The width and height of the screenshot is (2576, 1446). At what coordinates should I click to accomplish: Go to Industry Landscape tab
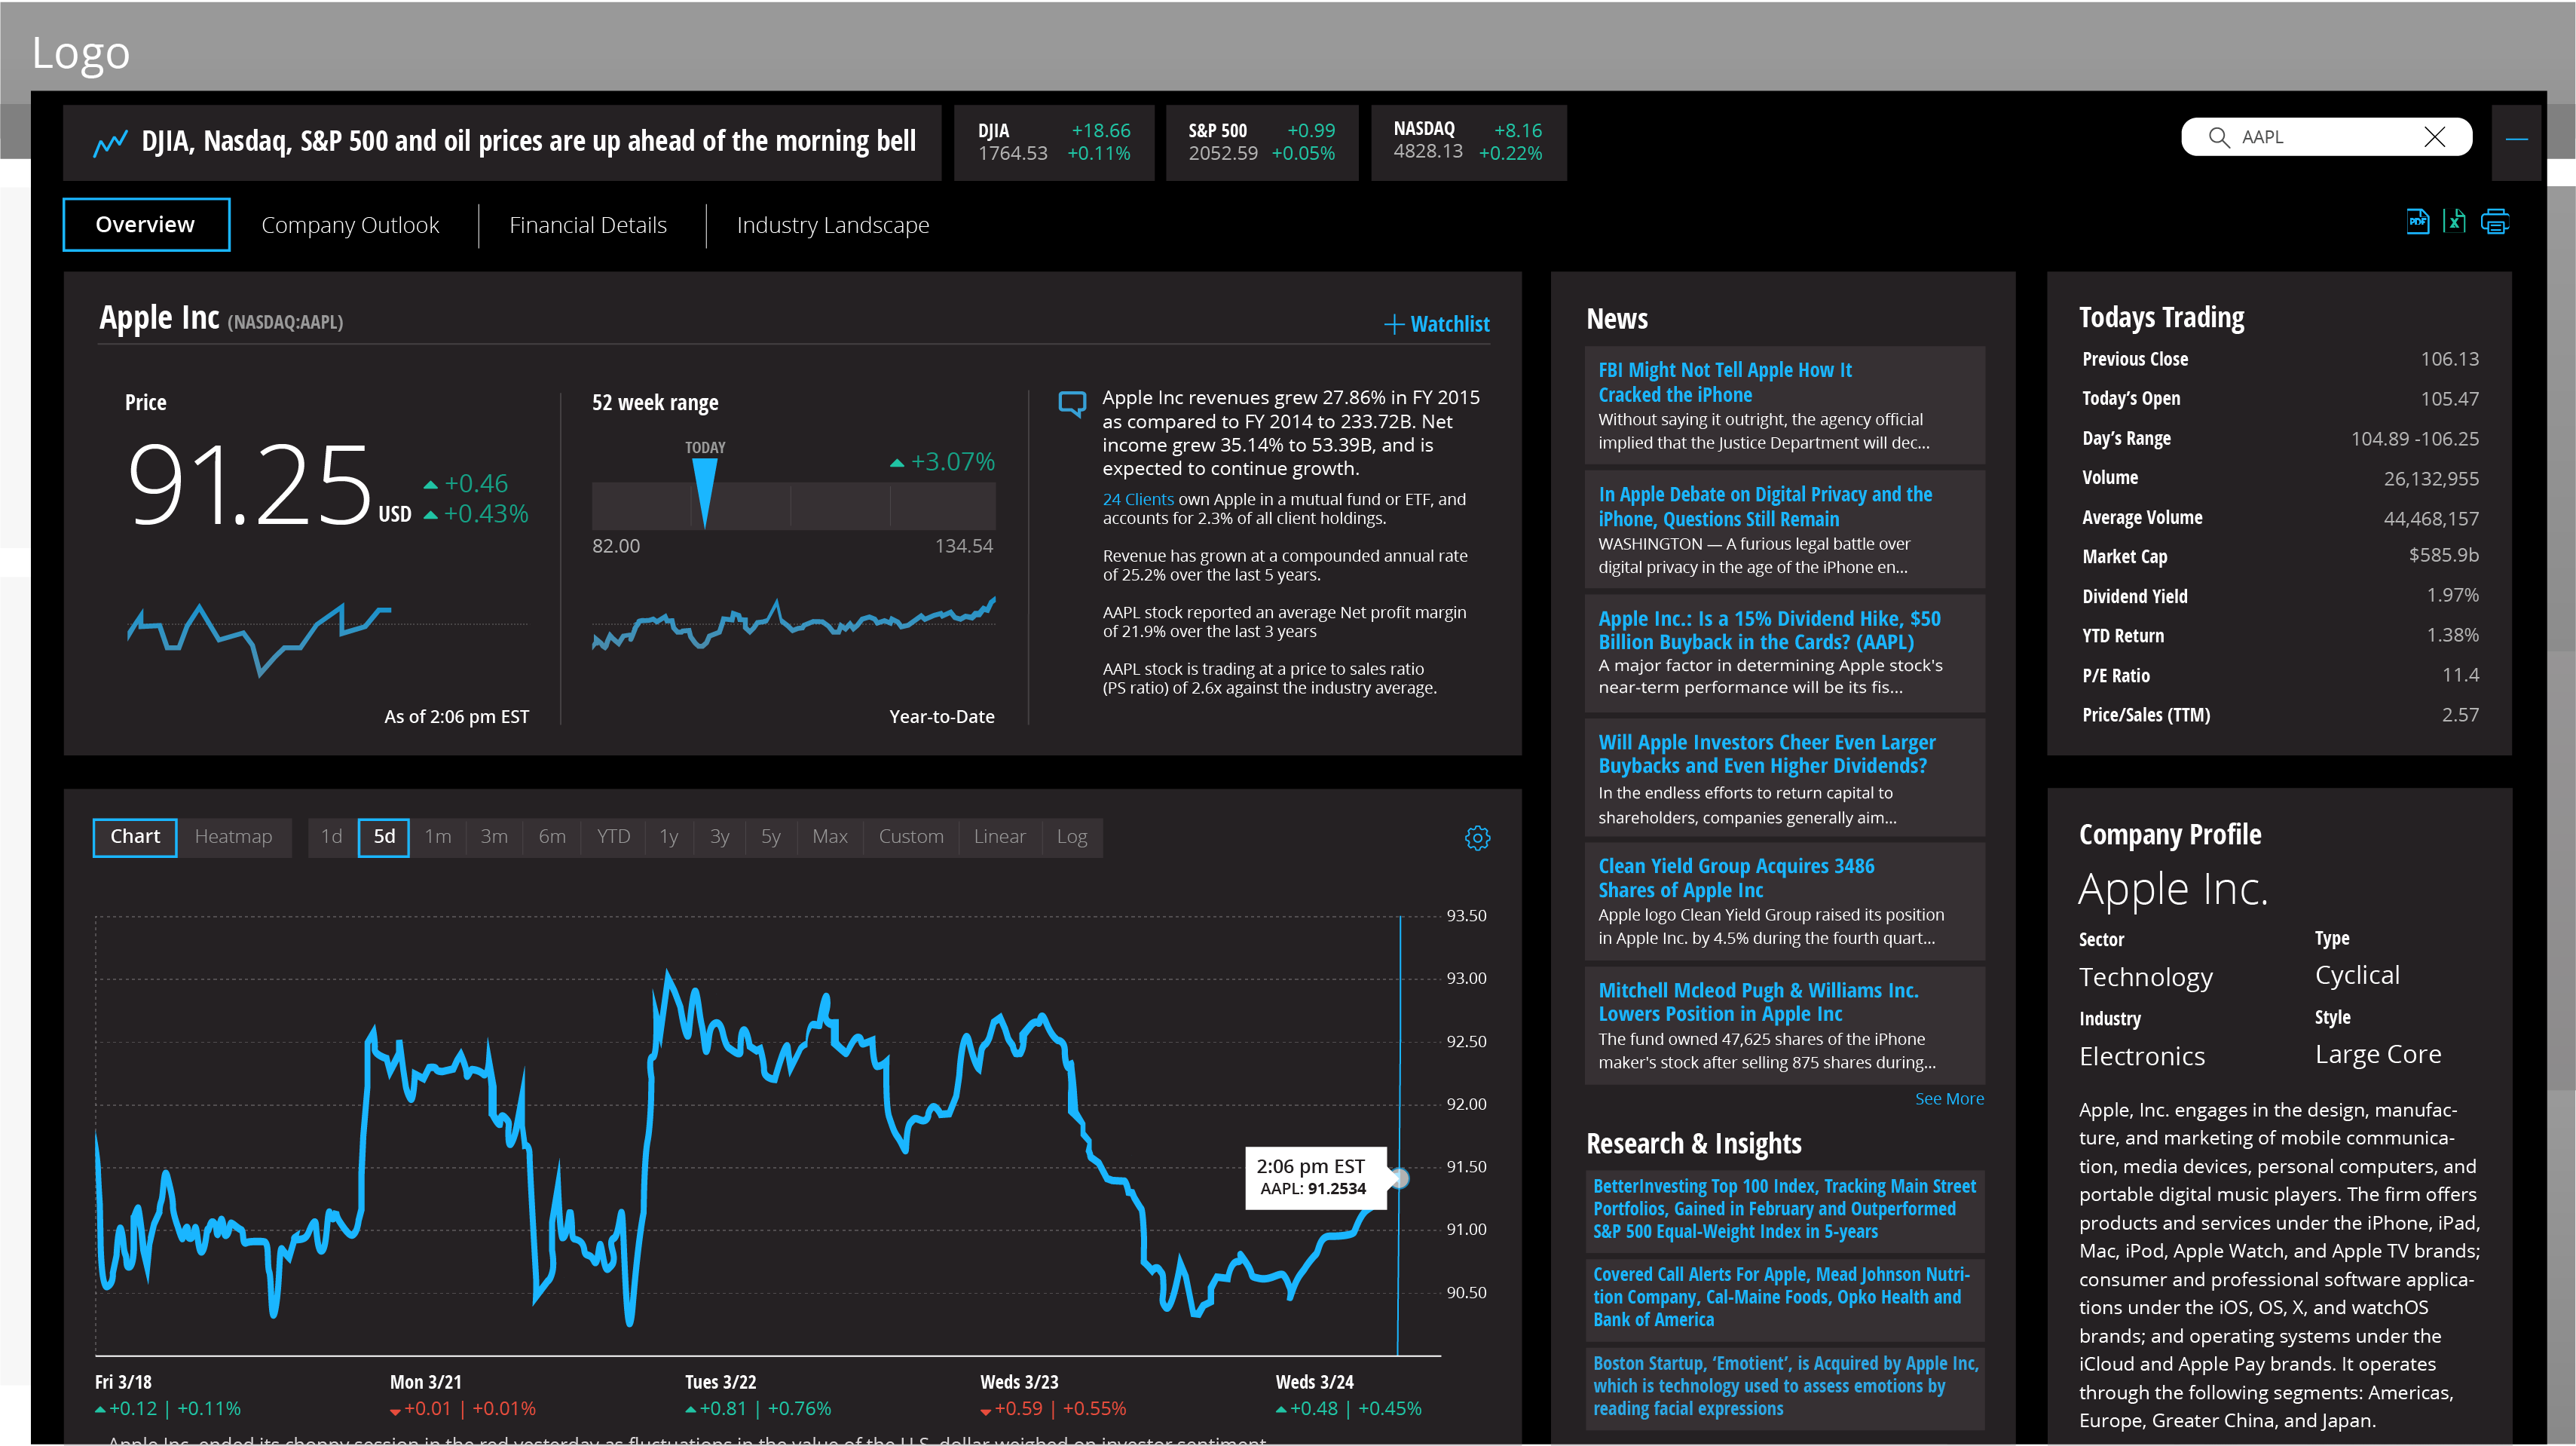[x=833, y=225]
